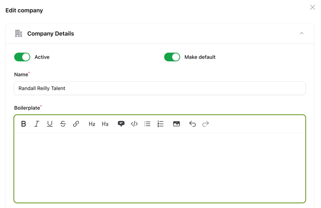Image resolution: width=321 pixels, height=208 pixels.
Task: Insert an image into the Boilerplate
Action: (176, 124)
